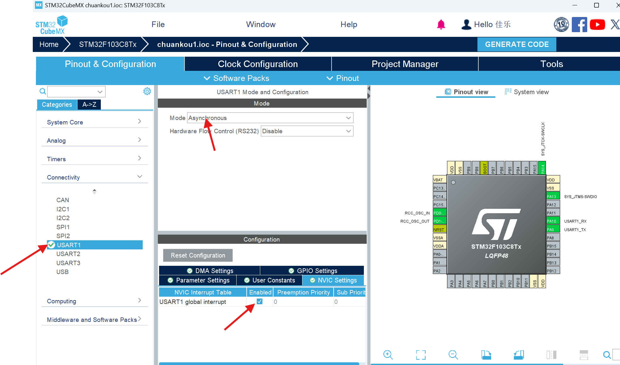This screenshot has height=365, width=620.
Task: Select SPI1 in the Connectivity list
Action: 63,227
